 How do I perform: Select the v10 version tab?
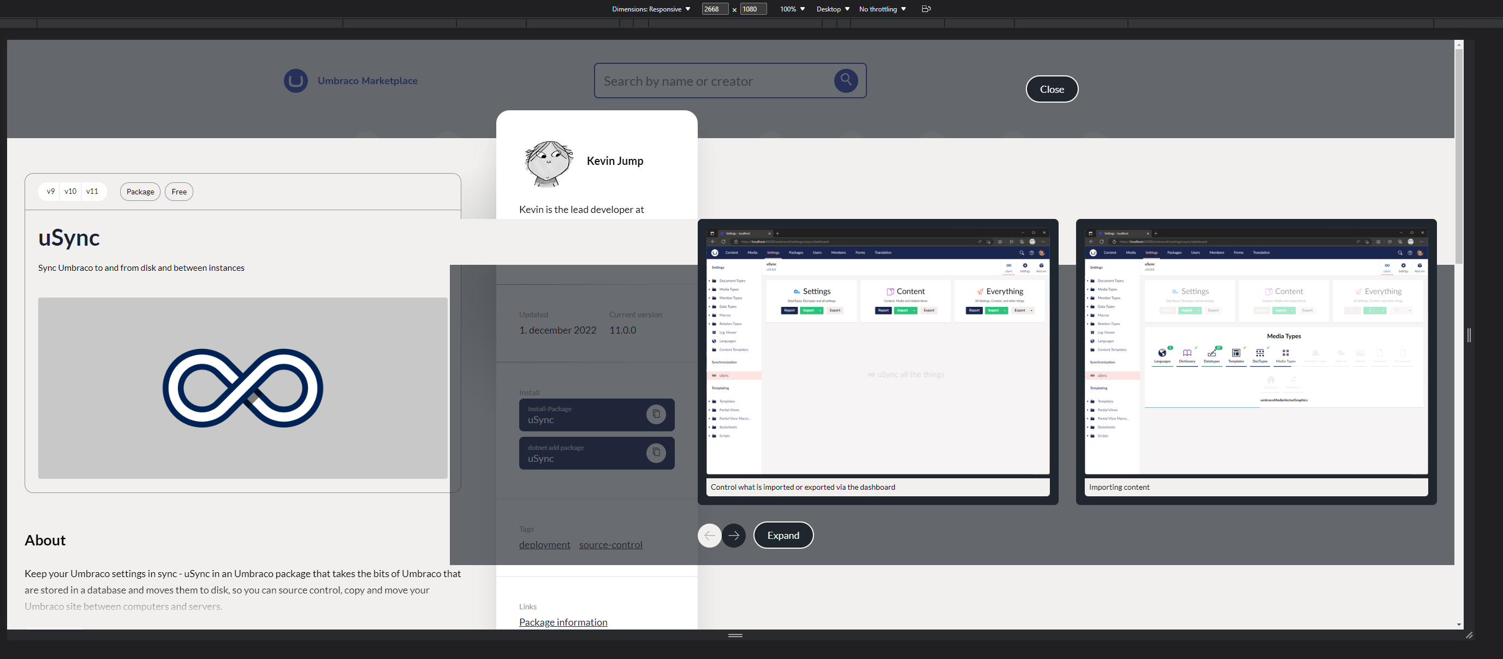pyautogui.click(x=70, y=192)
